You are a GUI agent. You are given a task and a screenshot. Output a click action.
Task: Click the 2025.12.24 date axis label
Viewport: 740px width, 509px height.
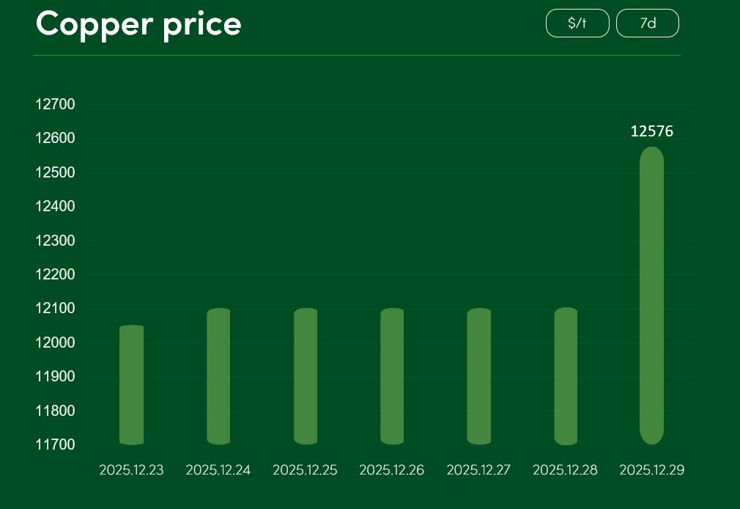tap(218, 470)
